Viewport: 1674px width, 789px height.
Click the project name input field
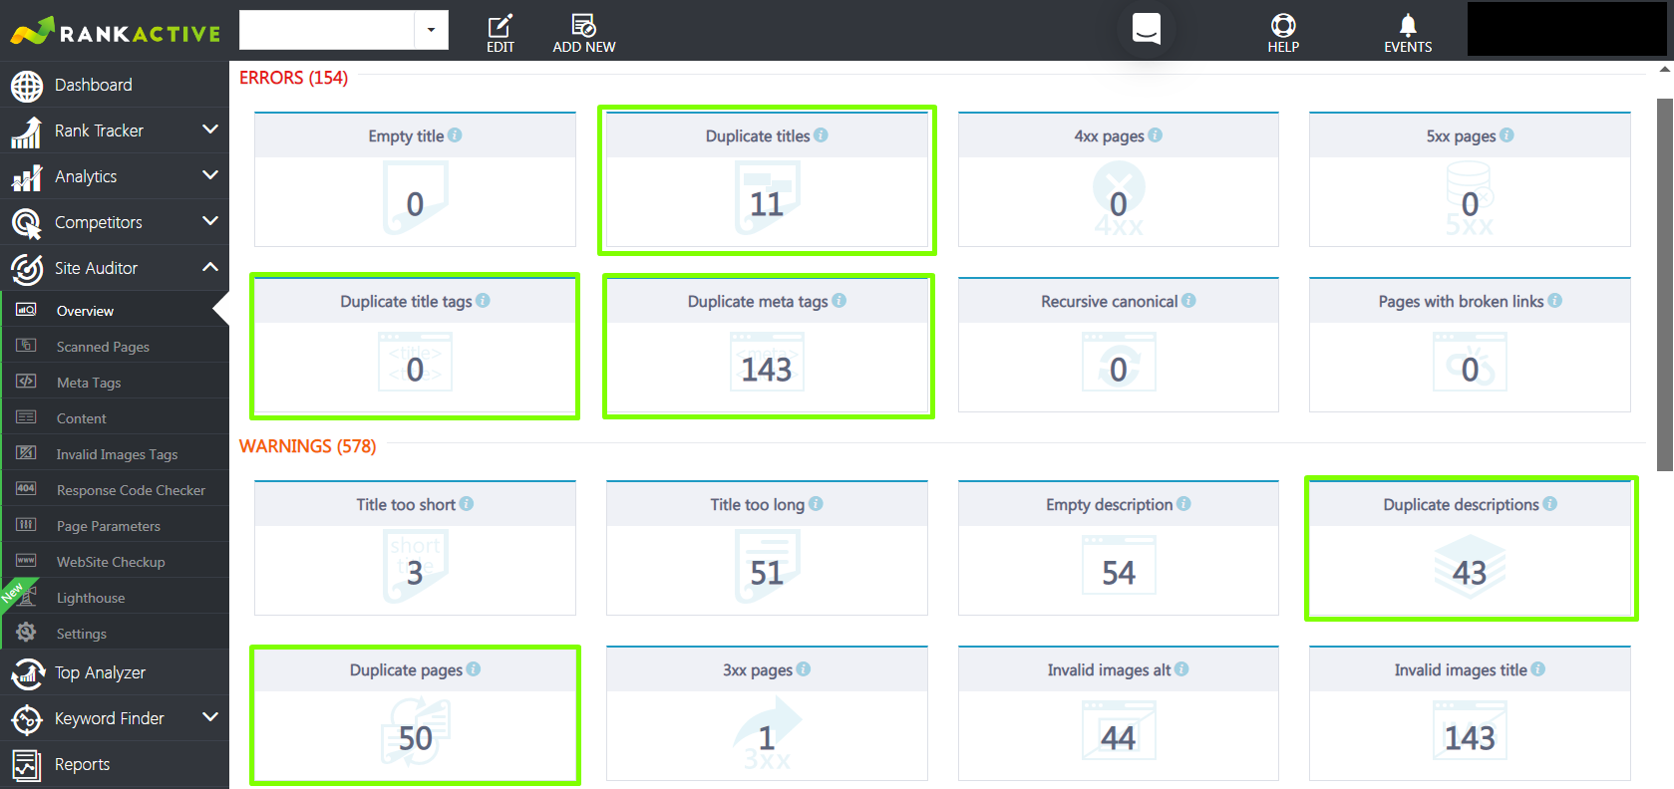(x=327, y=30)
